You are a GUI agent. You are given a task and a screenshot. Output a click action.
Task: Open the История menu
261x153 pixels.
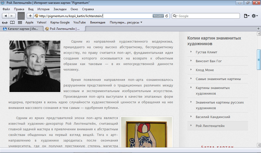43,9
